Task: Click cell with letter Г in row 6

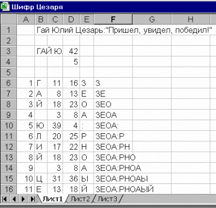Action: (x=41, y=83)
